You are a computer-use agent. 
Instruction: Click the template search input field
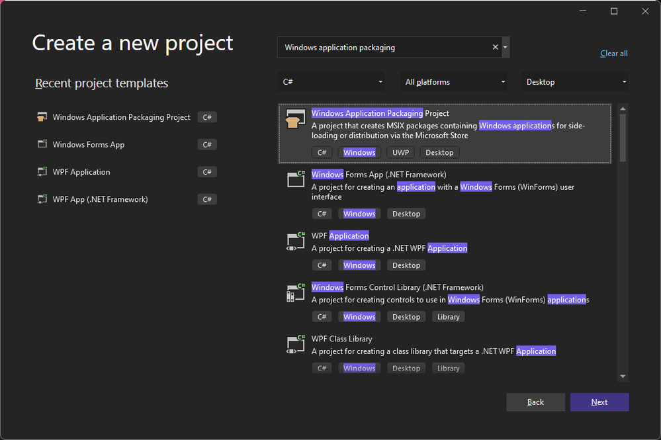[384, 48]
